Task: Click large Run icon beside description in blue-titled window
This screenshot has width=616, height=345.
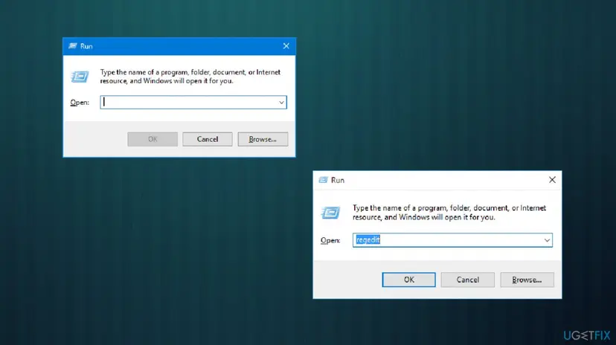Action: point(80,77)
